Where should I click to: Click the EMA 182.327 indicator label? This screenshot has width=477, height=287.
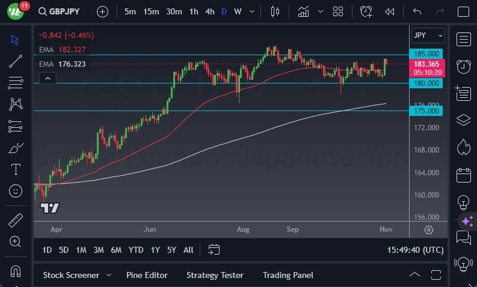coord(63,49)
